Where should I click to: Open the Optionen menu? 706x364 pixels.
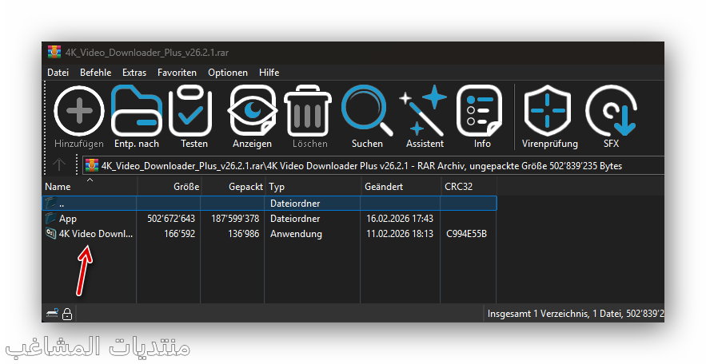(x=227, y=73)
